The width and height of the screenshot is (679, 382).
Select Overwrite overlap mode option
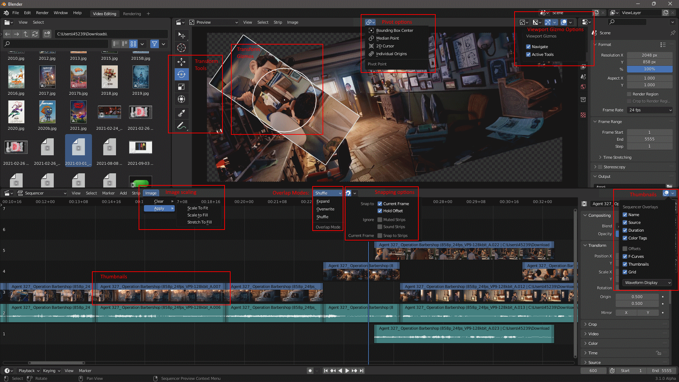tap(325, 209)
